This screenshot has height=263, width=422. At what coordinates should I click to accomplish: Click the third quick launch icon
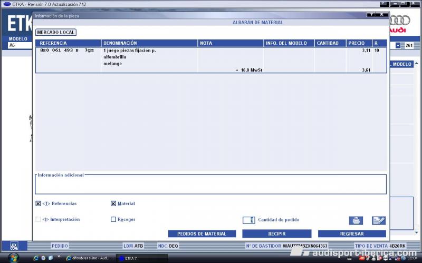pos(51,258)
